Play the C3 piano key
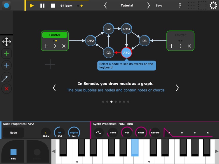Screen dimensions: 219x164 (x=149, y=160)
